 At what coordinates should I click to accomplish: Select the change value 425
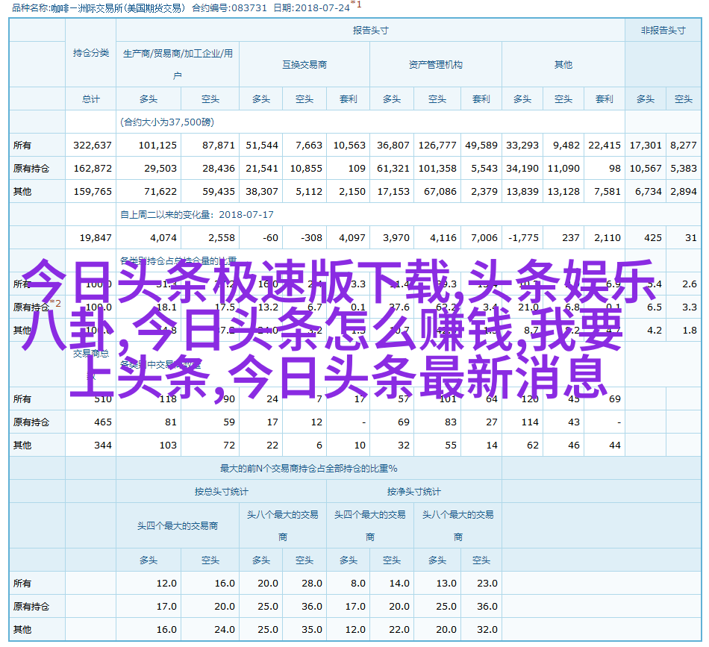tap(653, 237)
